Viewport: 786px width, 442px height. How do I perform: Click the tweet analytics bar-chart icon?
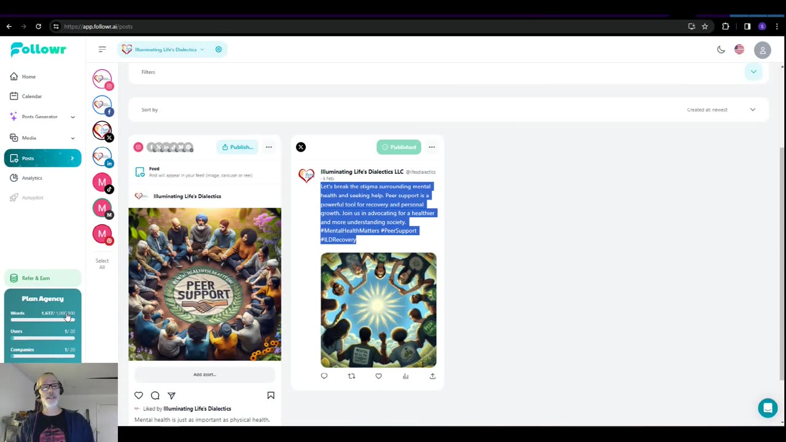click(x=405, y=376)
